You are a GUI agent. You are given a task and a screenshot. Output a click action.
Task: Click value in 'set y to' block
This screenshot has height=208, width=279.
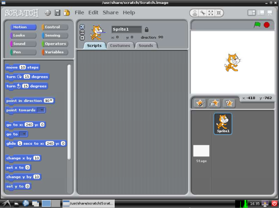tap(27, 186)
